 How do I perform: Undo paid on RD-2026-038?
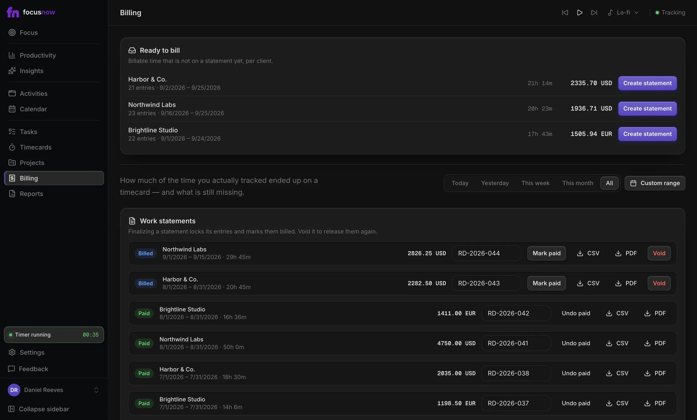[x=576, y=373]
